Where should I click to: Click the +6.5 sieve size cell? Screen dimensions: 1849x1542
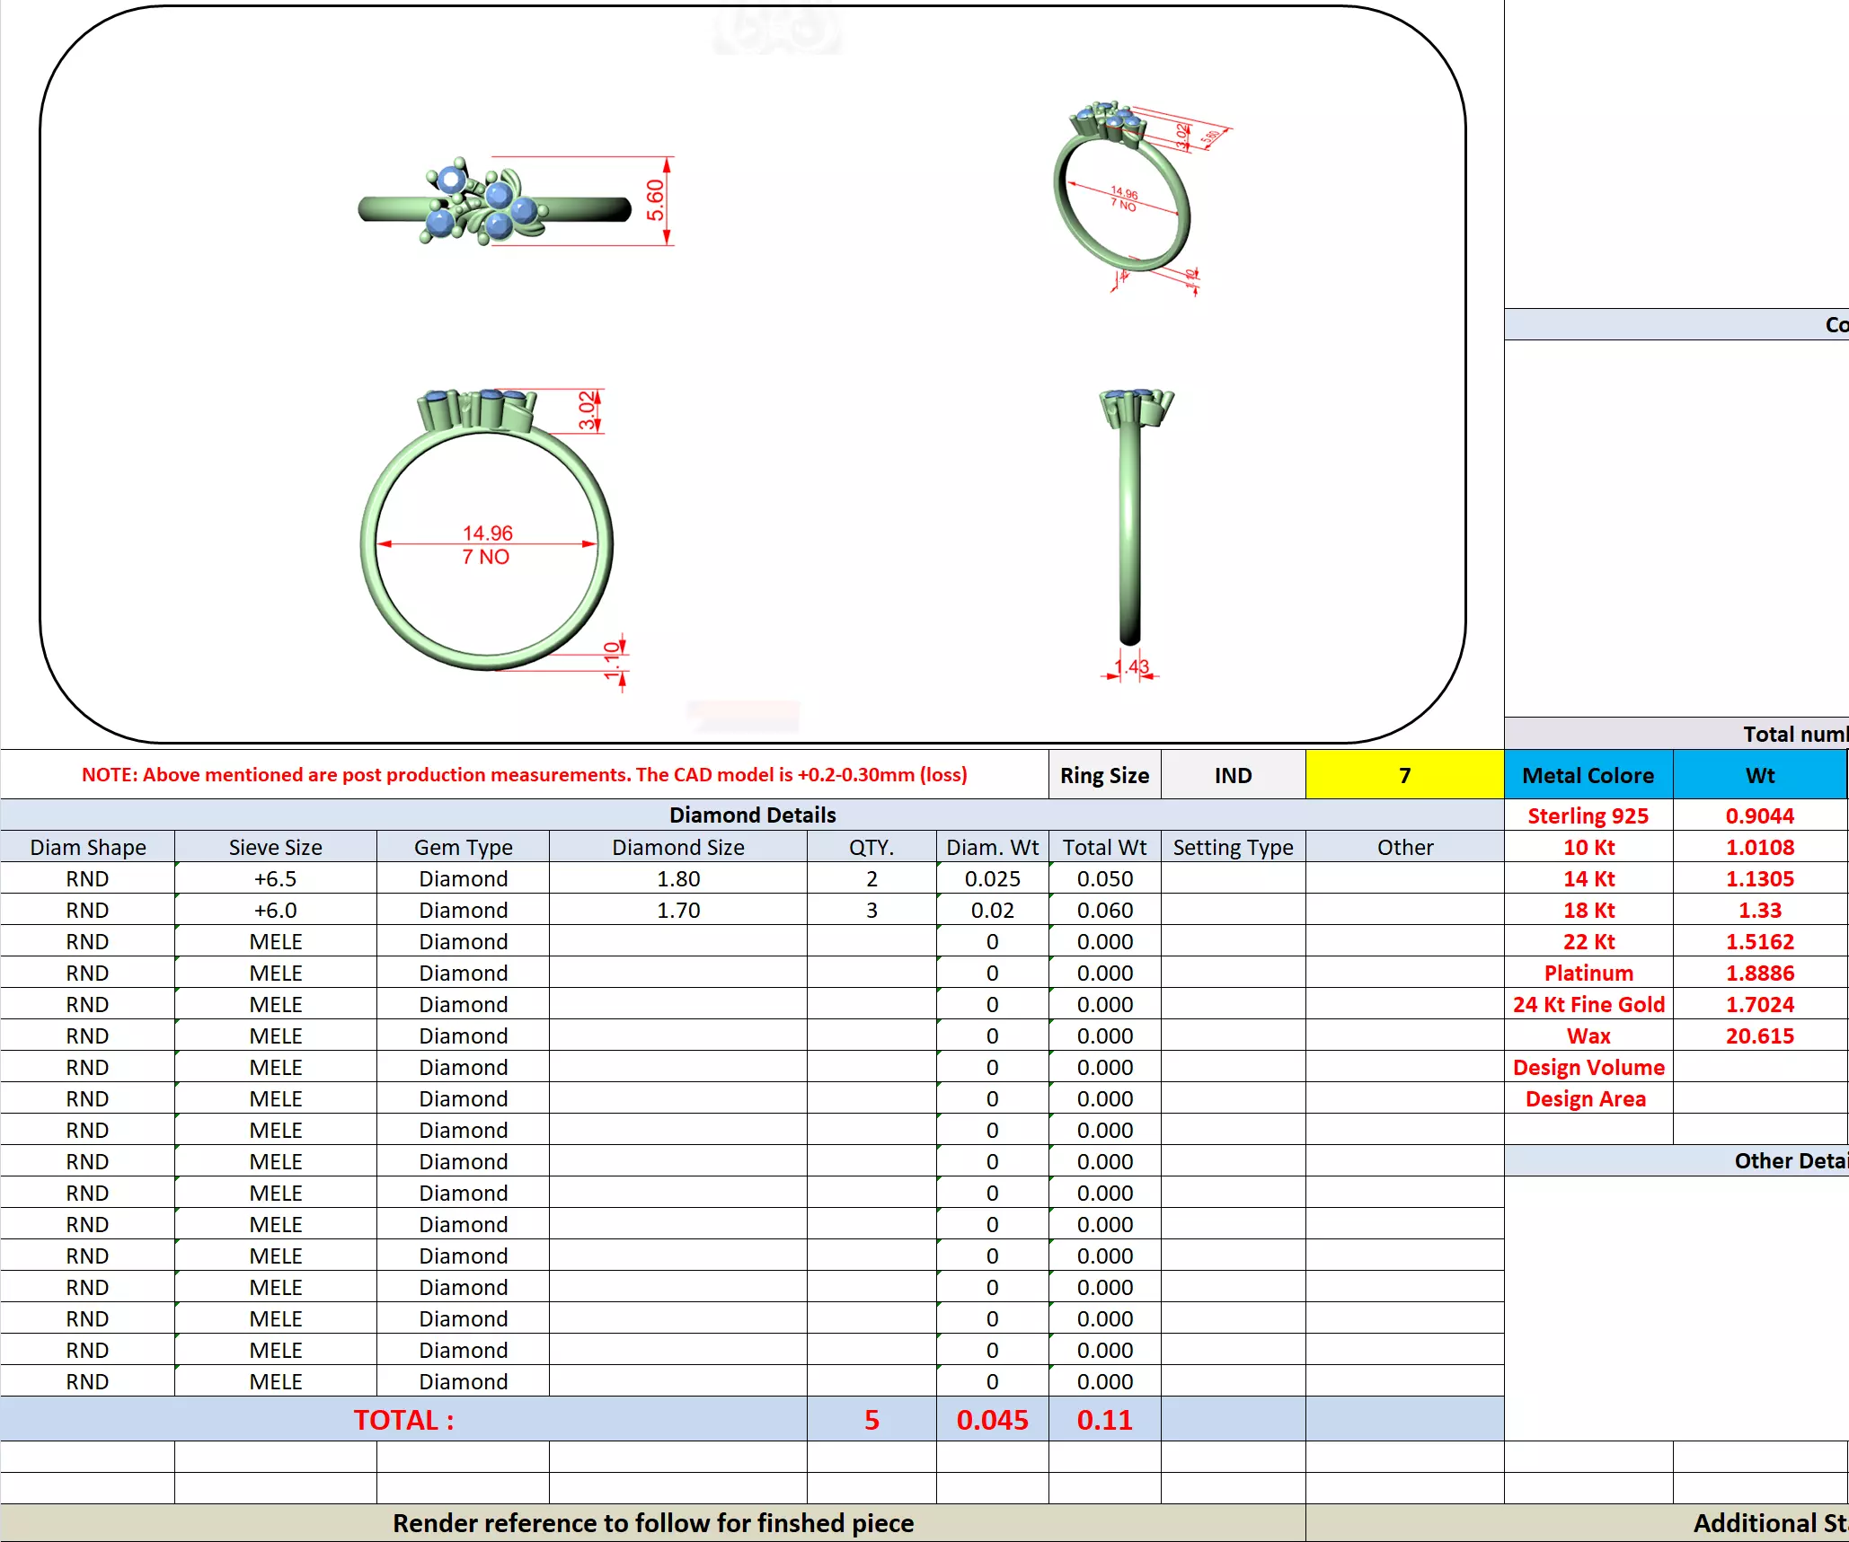(x=275, y=878)
